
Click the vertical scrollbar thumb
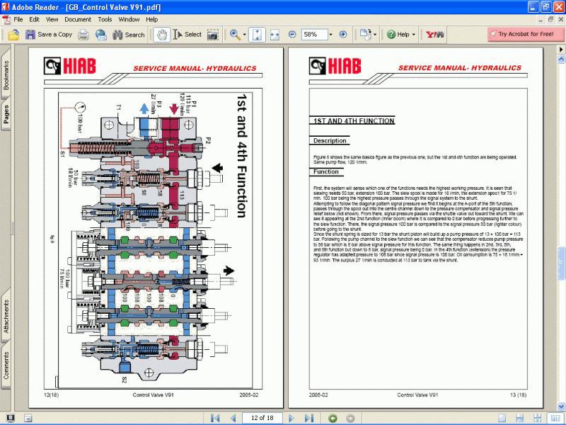tap(561, 263)
